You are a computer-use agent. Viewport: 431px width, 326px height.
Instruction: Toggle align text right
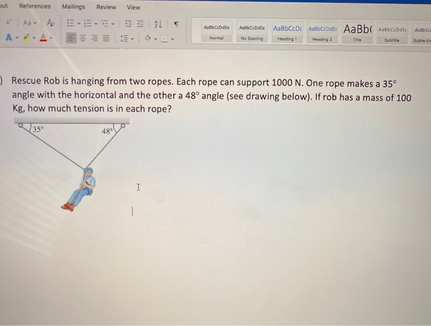point(94,38)
